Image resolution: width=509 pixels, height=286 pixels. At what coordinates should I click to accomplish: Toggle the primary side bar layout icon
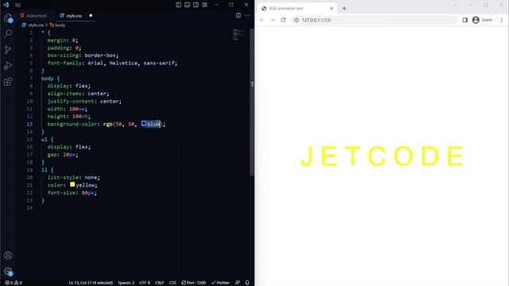click(178, 5)
